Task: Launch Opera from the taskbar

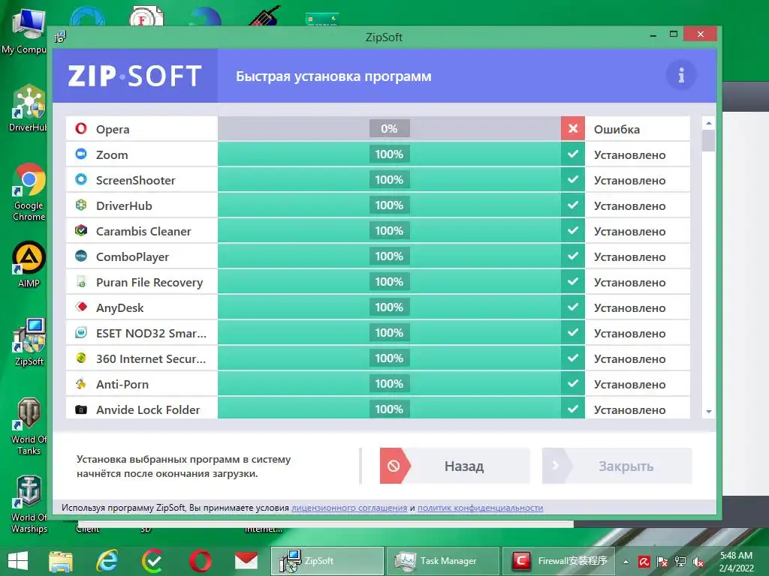Action: coord(201,561)
